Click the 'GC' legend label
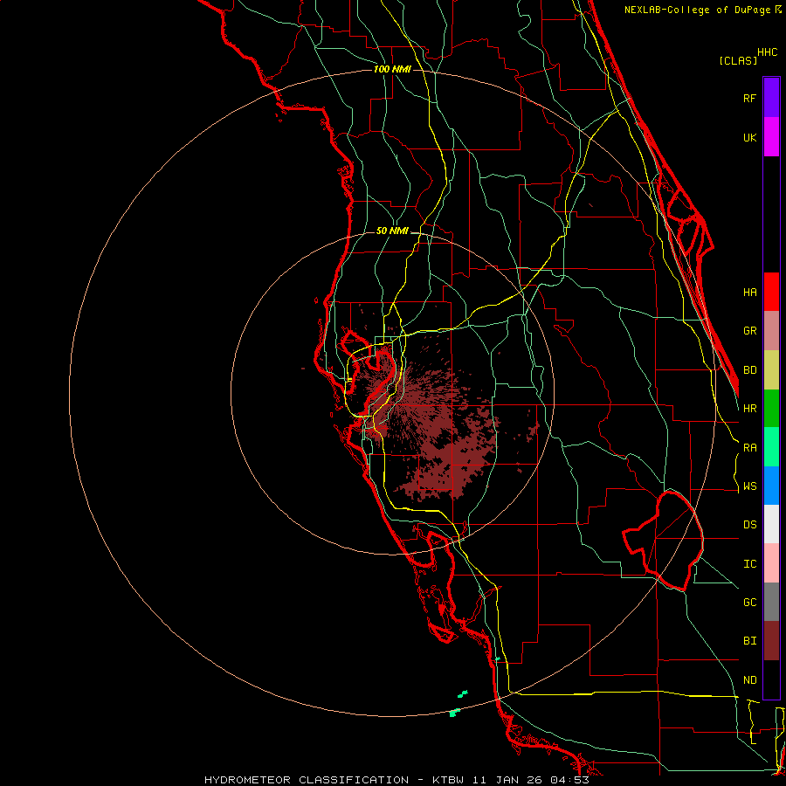 tap(749, 603)
